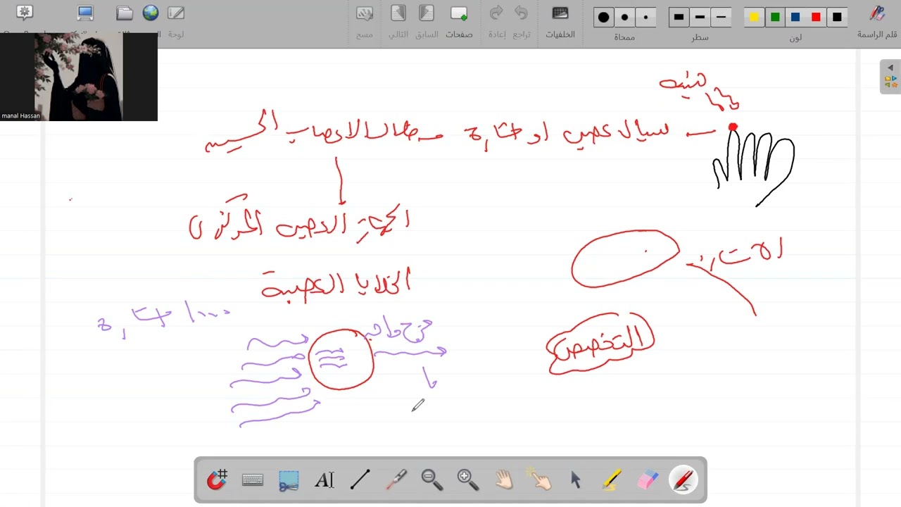
Task: Click manal Hassan's video thumbnail
Action: pos(79,77)
